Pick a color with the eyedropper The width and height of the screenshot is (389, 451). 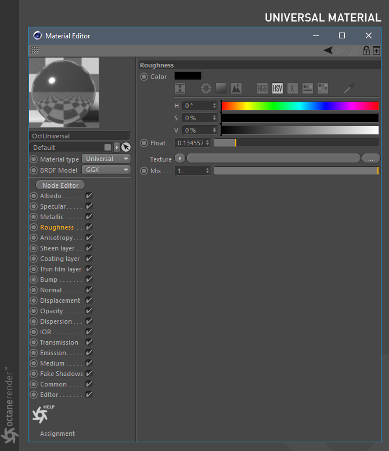click(x=349, y=88)
